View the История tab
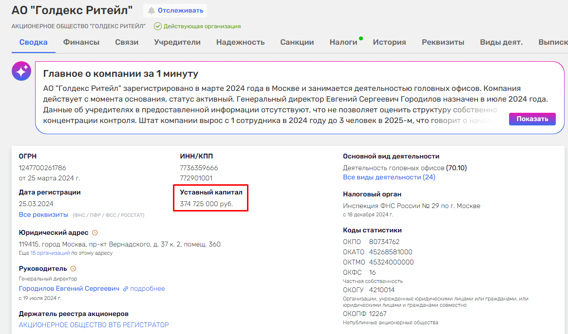Image resolution: width=568 pixels, height=334 pixels. tap(389, 42)
